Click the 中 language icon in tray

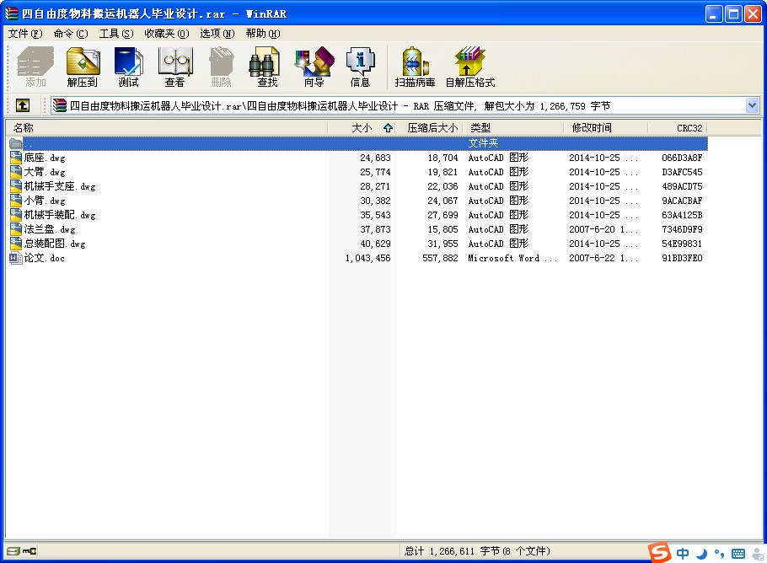682,554
